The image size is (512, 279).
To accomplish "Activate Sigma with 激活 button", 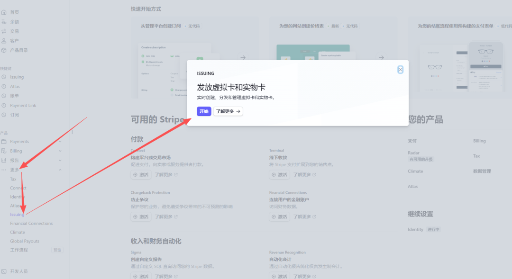I will (141, 276).
